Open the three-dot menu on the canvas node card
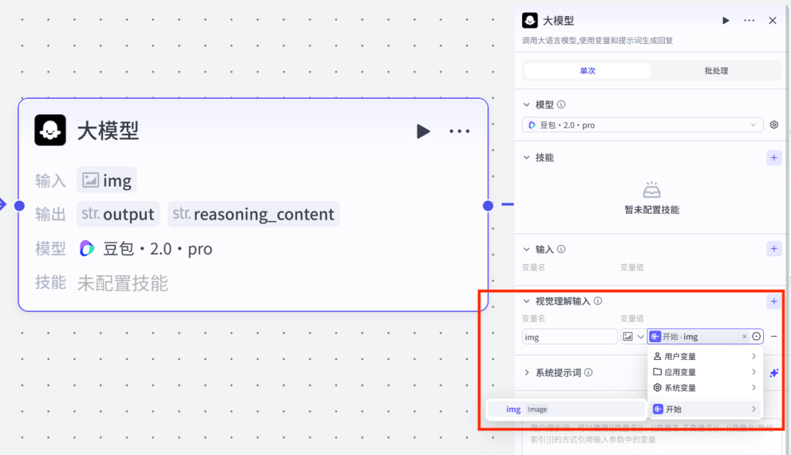 pyautogui.click(x=459, y=132)
